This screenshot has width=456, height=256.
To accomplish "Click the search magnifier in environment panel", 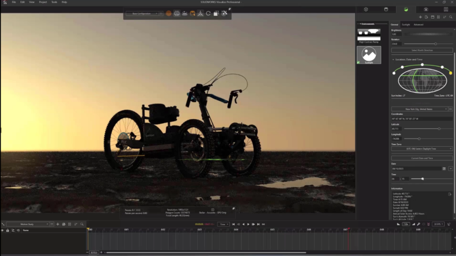I will pyautogui.click(x=451, y=17).
